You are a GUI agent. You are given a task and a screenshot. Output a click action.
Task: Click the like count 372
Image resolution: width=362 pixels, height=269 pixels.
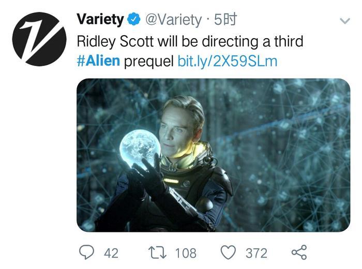[257, 253]
